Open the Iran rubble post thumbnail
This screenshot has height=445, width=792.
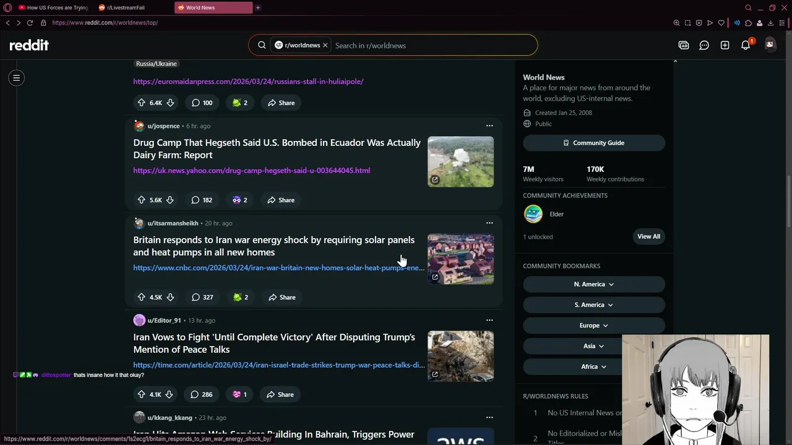[x=460, y=356]
